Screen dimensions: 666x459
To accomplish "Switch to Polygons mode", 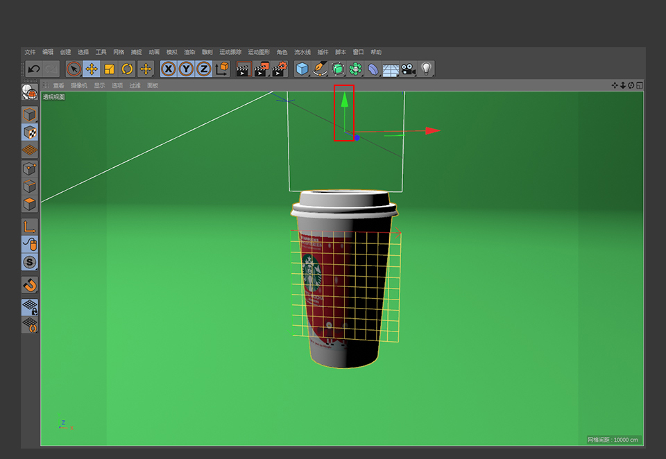I will point(30,205).
